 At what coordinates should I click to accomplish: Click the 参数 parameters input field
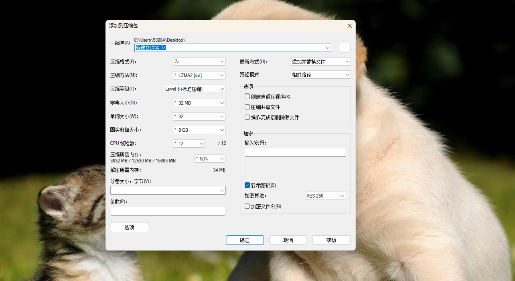(x=168, y=211)
